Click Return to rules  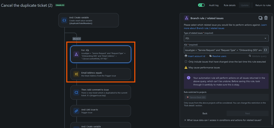pos(263,5)
